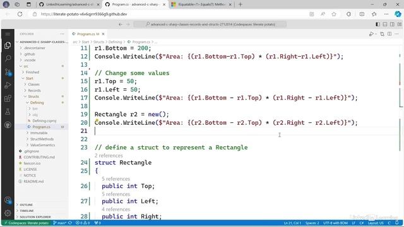This screenshot has height=227, width=404.
Task: Open browser read aloud icon
Action: (323, 14)
